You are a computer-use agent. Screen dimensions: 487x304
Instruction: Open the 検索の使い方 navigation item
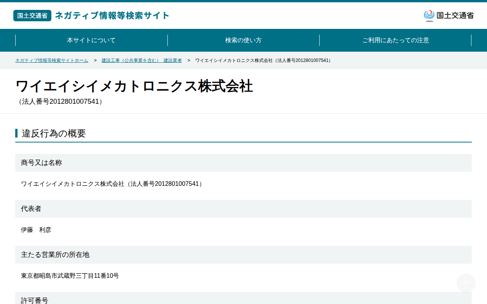pos(243,40)
